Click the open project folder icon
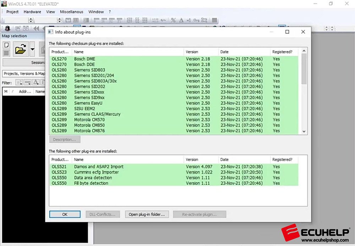Image resolution: width=355 pixels, height=246 pixels. click(x=20, y=49)
